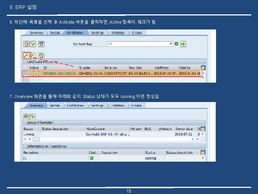Expand dropdown arrow at end of server running row
The height and width of the screenshot is (194, 258).
click(203, 134)
